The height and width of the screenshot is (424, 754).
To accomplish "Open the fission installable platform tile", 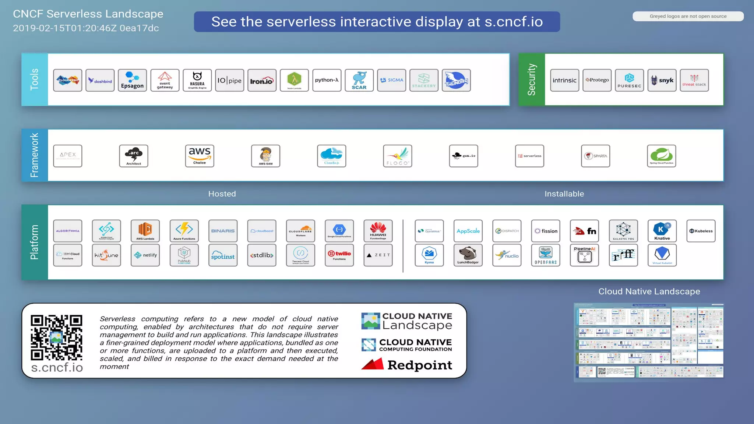I will point(546,231).
